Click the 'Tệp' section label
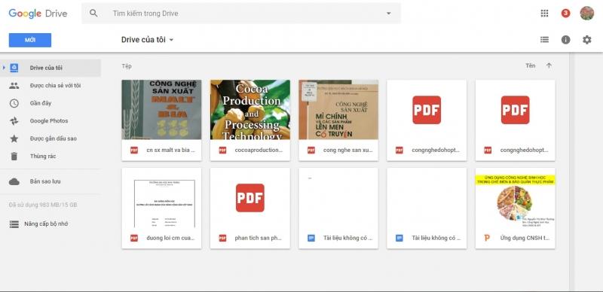 [127, 66]
